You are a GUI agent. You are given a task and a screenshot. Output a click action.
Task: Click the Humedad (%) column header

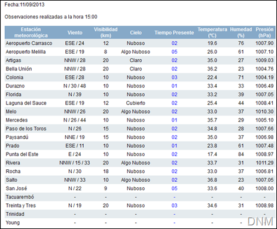241,32
